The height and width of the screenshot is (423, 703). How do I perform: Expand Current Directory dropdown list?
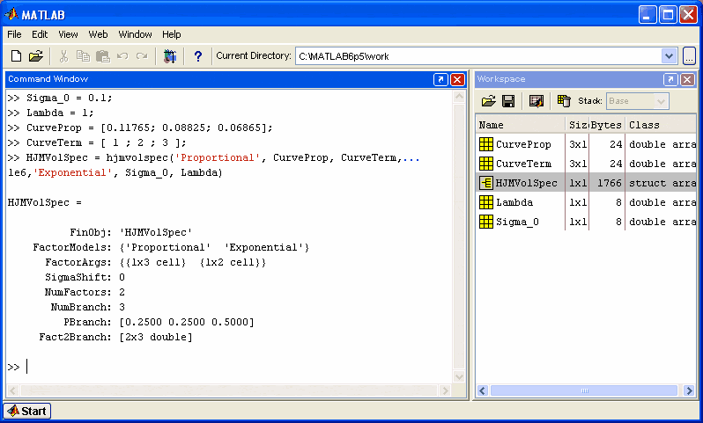[669, 56]
